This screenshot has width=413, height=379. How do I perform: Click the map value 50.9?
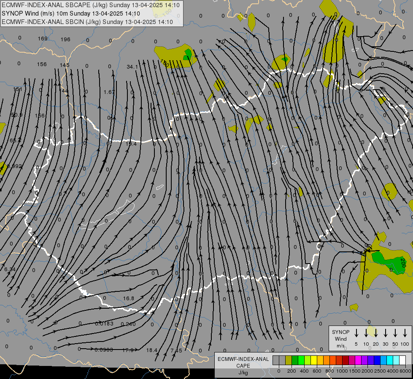(16, 115)
